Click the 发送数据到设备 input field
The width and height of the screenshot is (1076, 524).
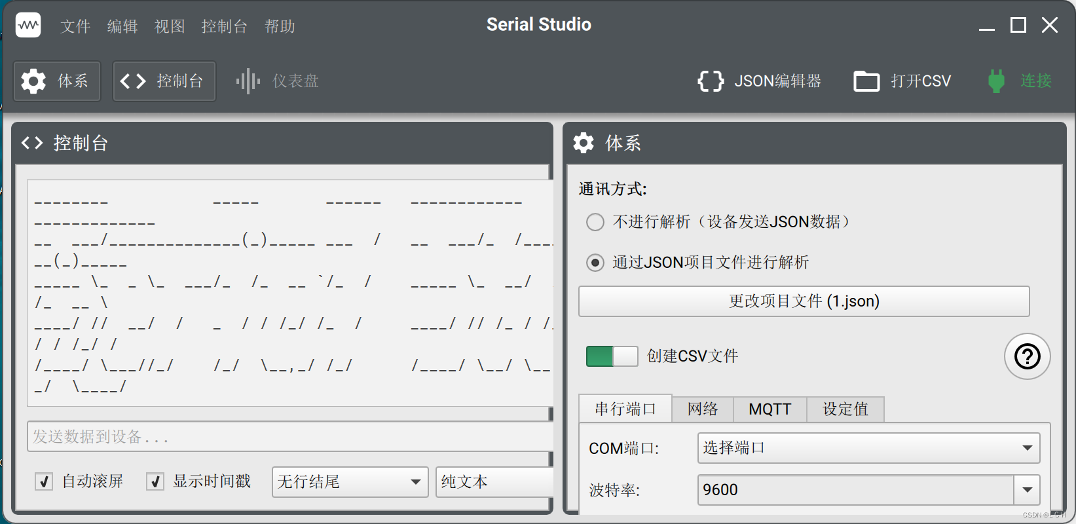point(290,437)
